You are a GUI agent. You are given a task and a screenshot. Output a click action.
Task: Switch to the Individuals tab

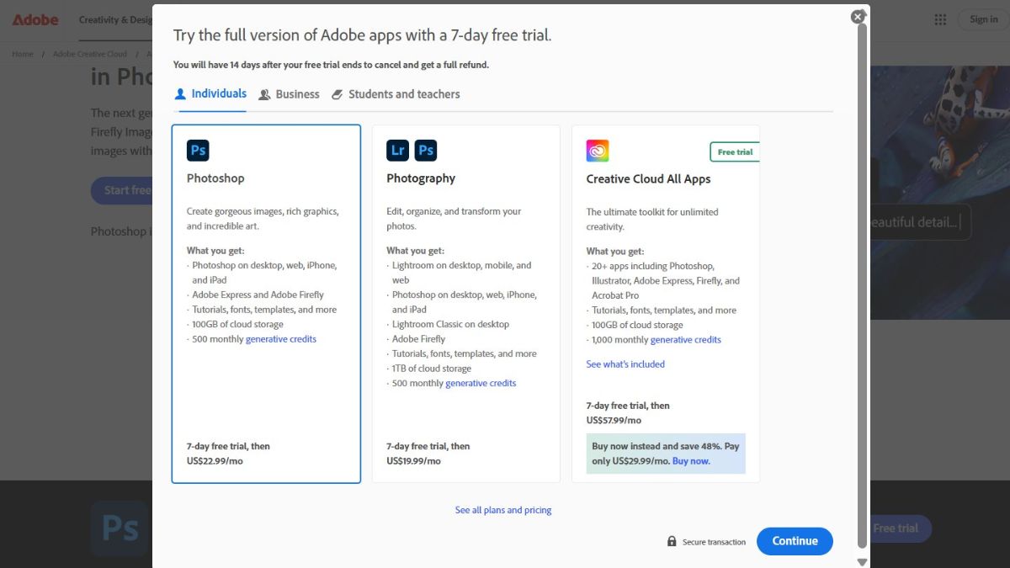[210, 94]
